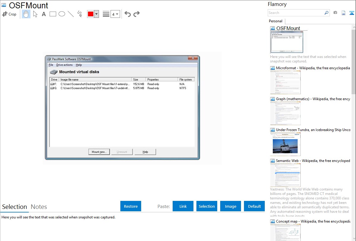Open the Semantic Web snapshot thumbnail

285,175
